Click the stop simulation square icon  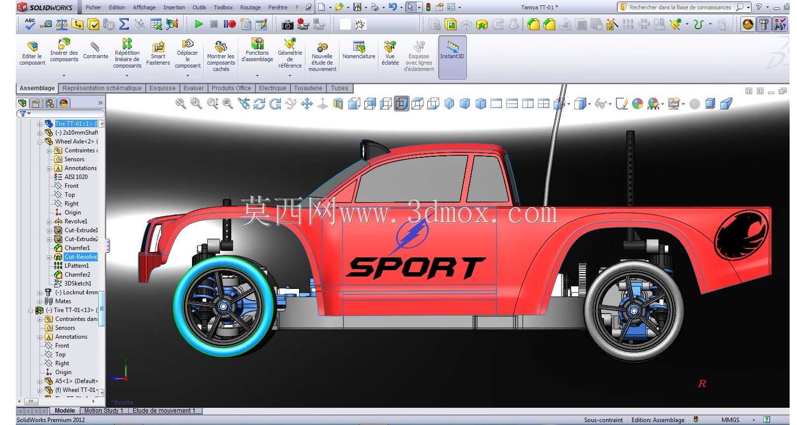coord(214,24)
